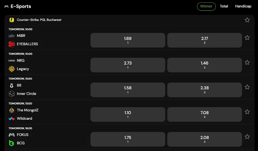
Task: Click the Legacy team logo
Action: tap(11, 69)
